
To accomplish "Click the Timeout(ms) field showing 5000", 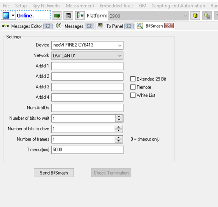I will click(x=87, y=150).
